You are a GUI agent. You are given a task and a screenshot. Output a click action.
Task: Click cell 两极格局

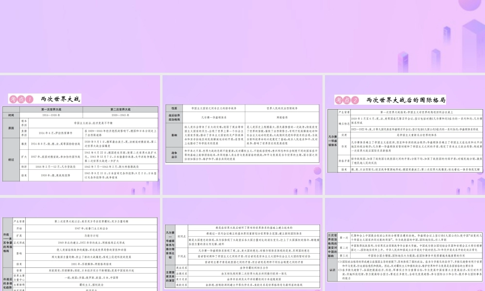[x=282, y=117]
